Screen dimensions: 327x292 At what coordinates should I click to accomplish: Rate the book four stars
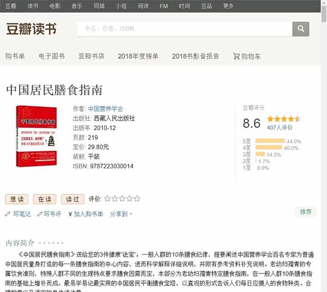point(129,198)
